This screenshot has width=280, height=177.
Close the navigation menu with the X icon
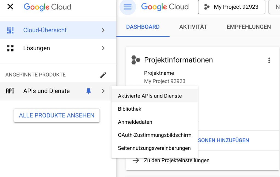pos(10,7)
